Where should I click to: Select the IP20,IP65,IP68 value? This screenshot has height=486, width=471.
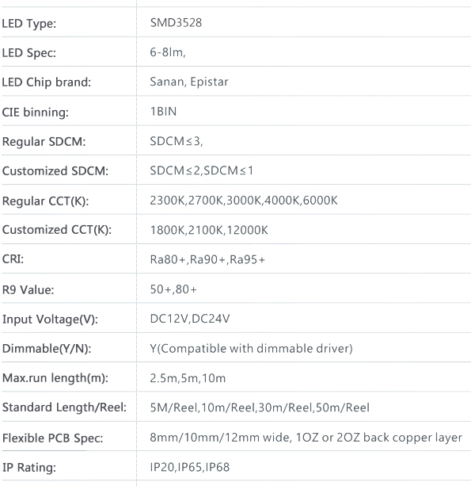pos(190,467)
